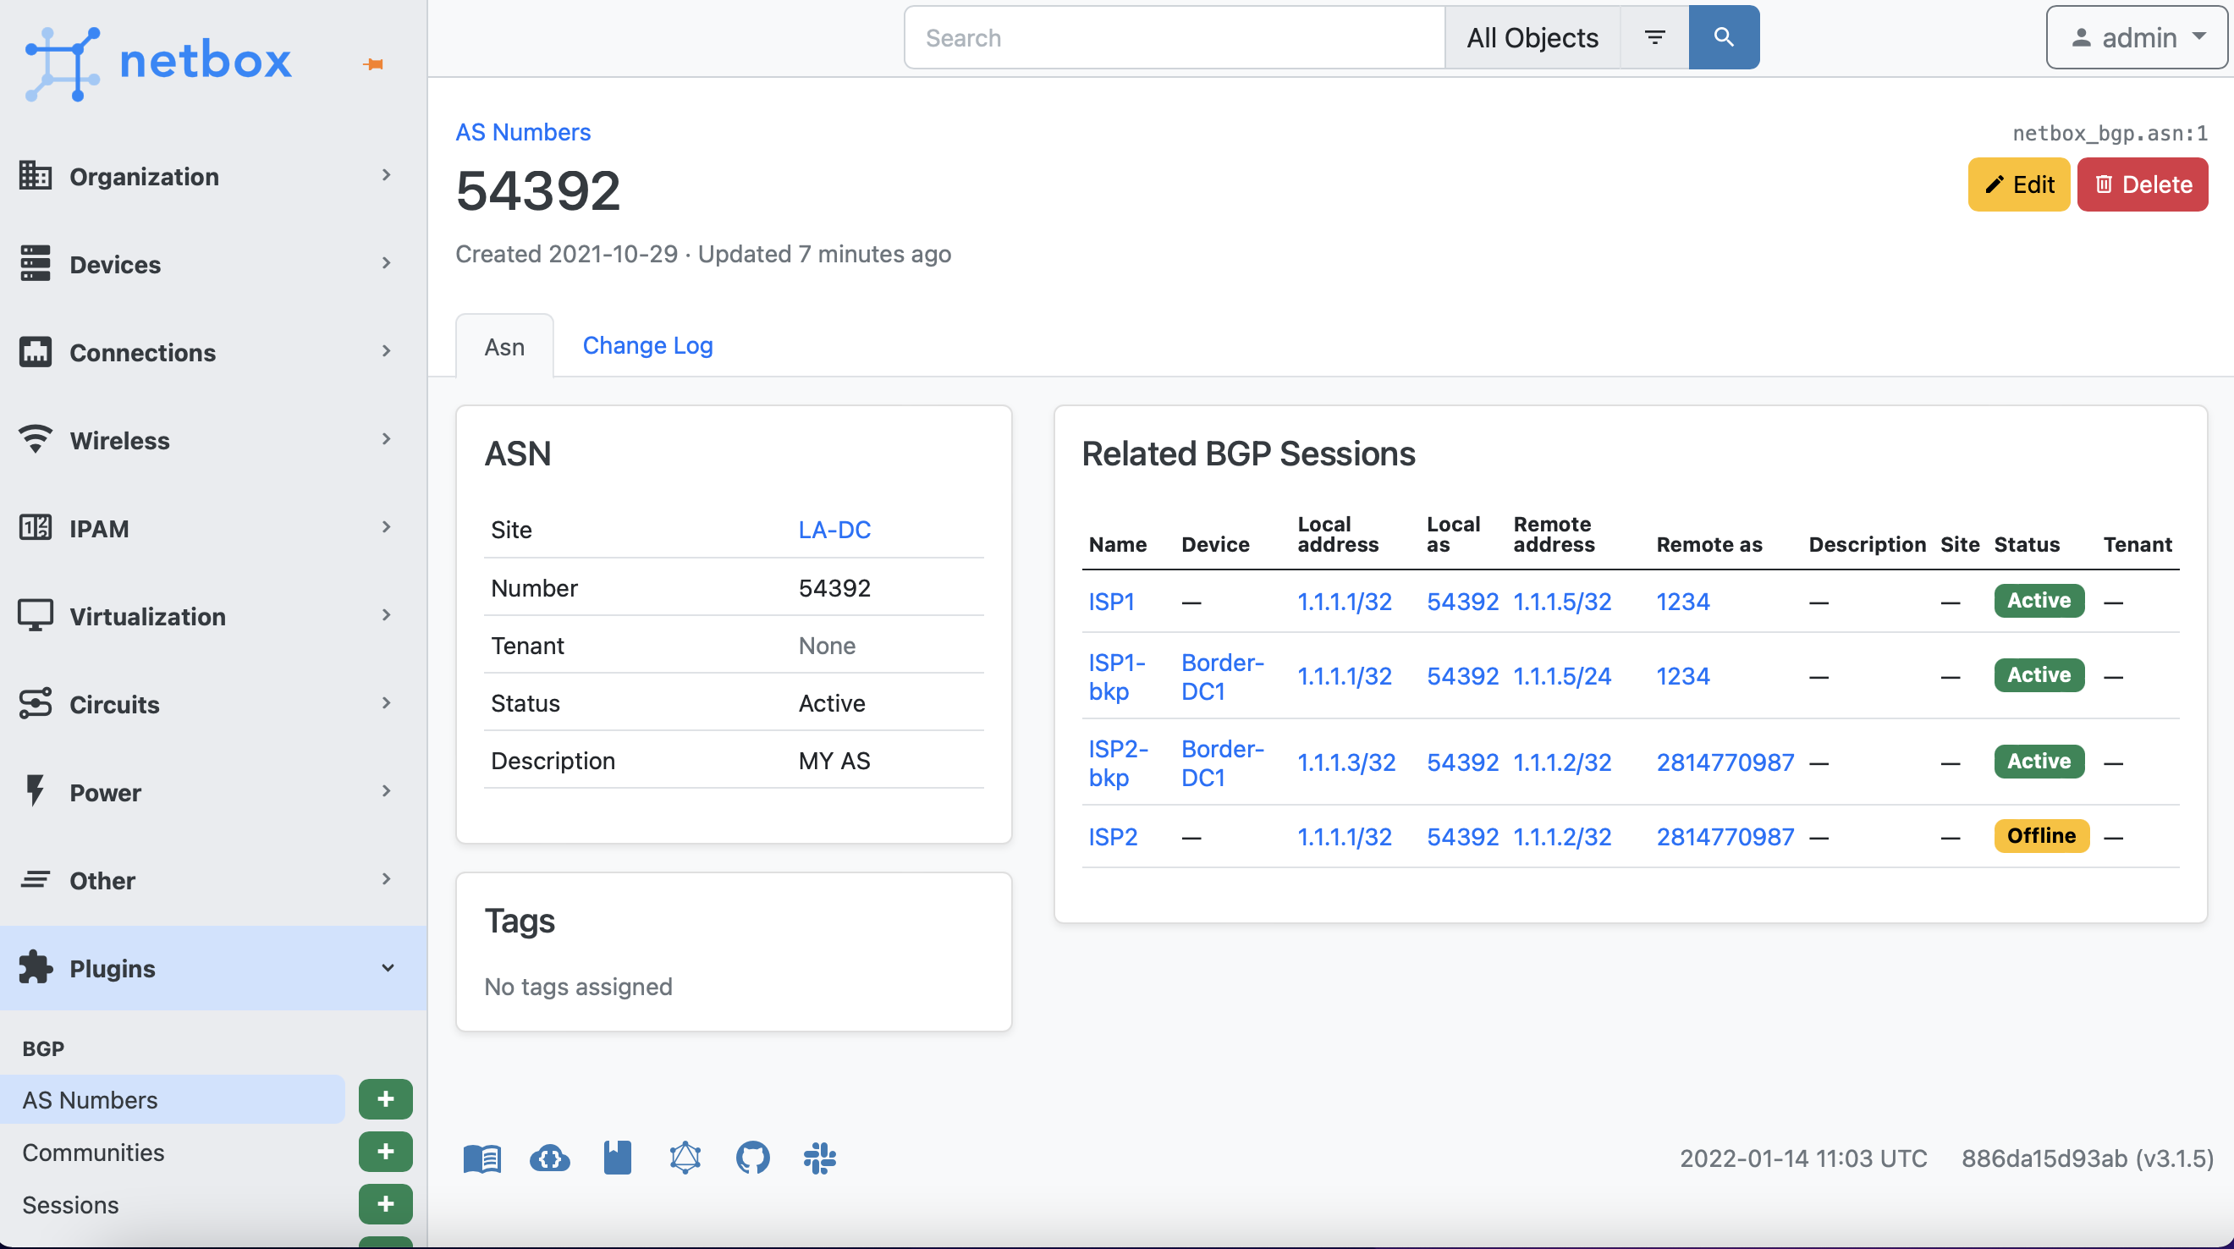Open the documentation book icon in footer

[x=482, y=1157]
